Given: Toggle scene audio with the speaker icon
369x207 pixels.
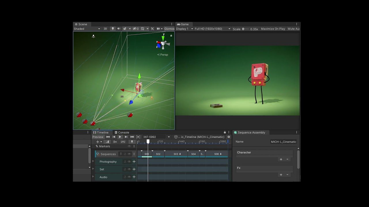Looking at the screenshot, I should tap(119, 29).
